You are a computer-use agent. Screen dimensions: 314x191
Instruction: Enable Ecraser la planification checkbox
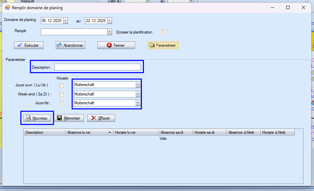coord(164,32)
